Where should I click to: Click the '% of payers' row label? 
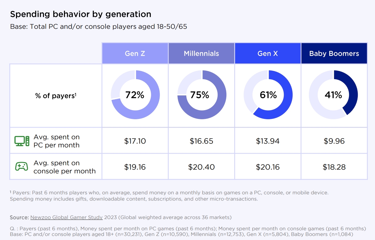[x=56, y=96]
